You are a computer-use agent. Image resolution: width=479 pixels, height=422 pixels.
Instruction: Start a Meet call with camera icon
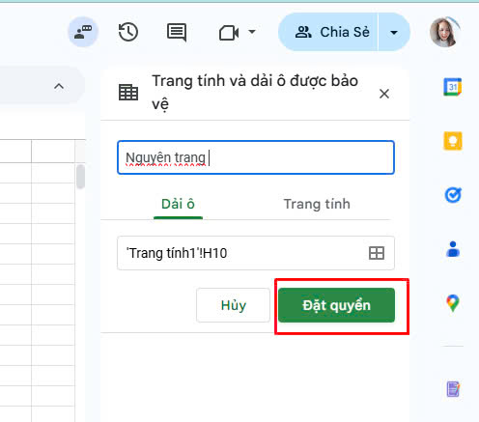coord(229,33)
